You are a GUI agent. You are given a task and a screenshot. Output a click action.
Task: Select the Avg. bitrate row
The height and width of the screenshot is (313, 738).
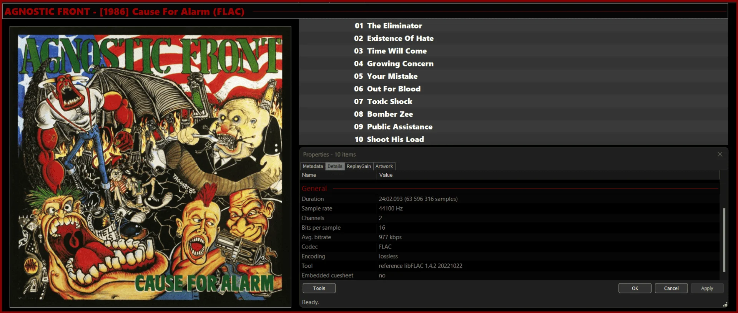510,237
